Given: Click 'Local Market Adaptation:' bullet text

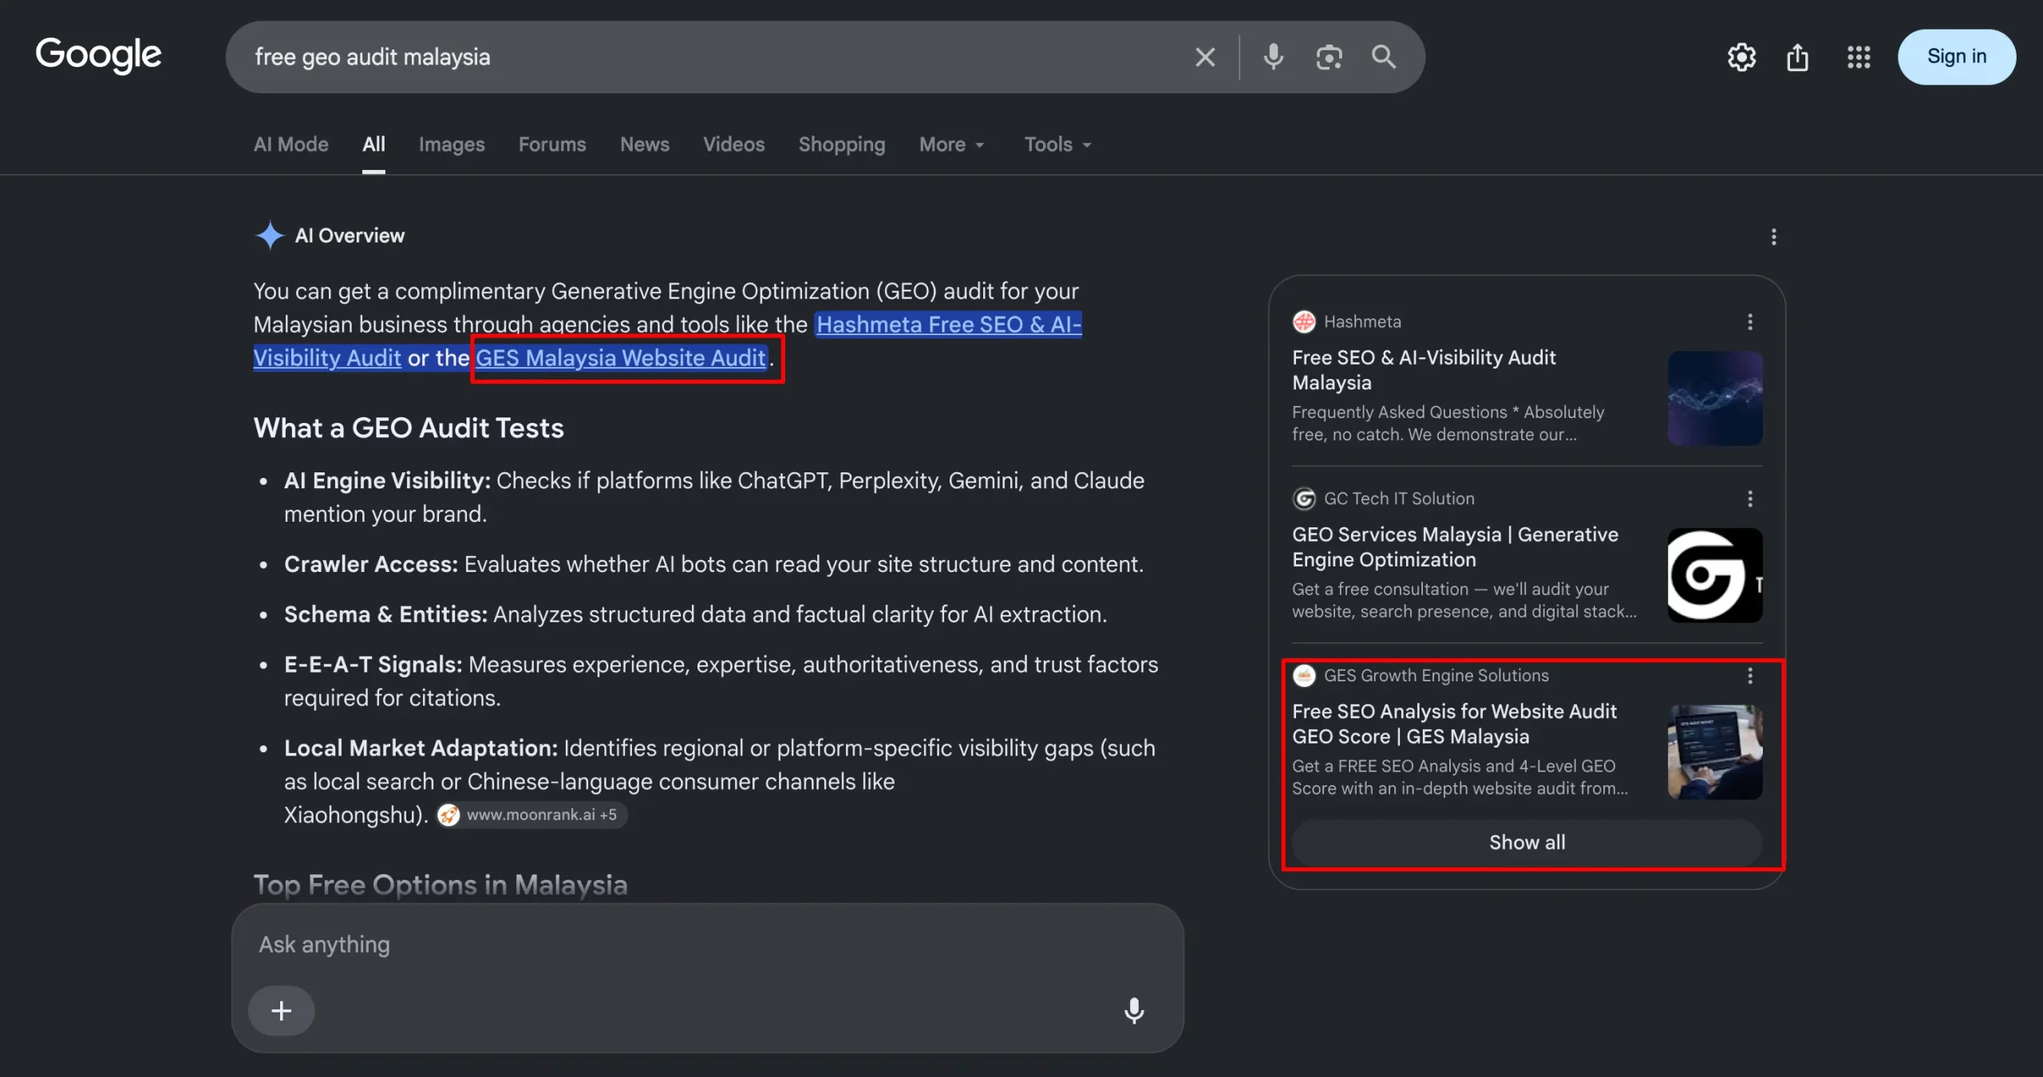Looking at the screenshot, I should click(421, 748).
